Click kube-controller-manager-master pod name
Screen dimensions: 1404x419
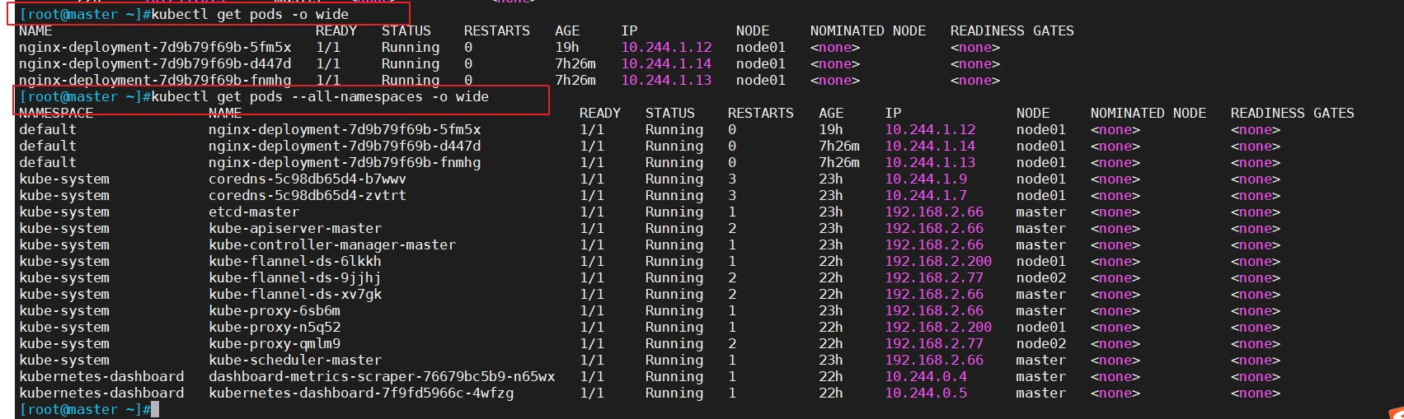tap(332, 244)
